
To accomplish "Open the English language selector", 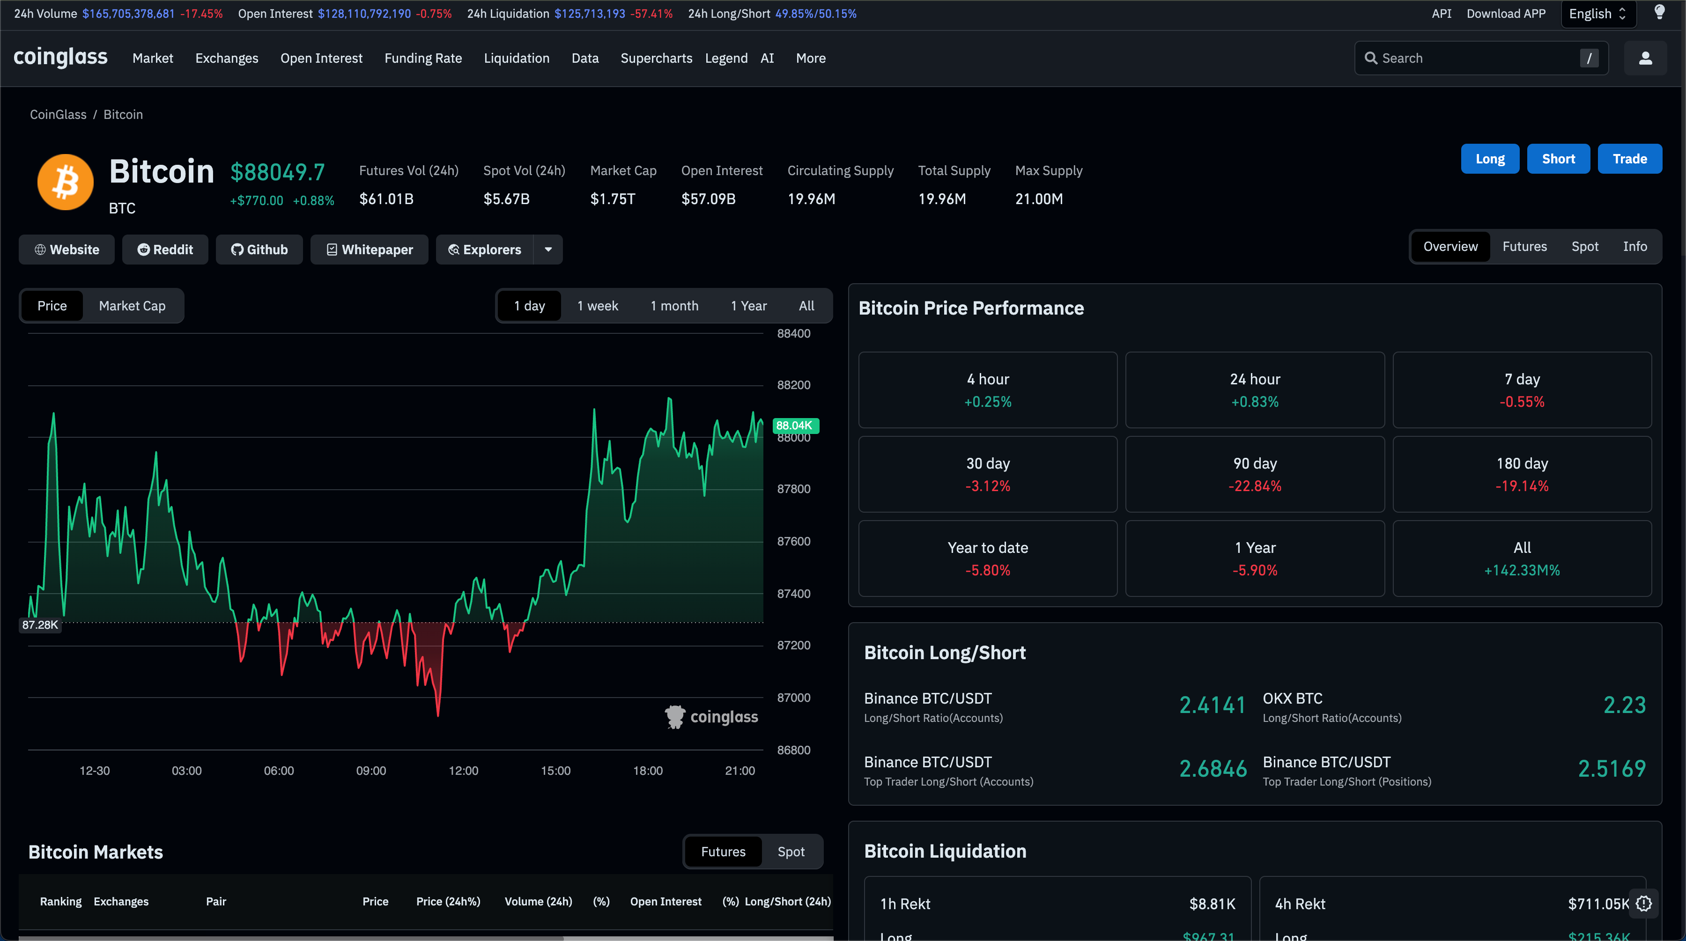I will click(x=1597, y=14).
